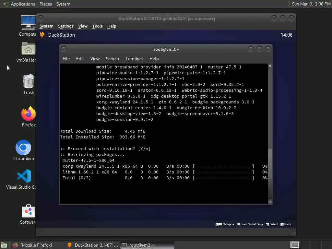Image resolution: width=332 pixels, height=249 pixels.
Task: Click terminal scrollbar down arrow
Action: click(x=270, y=202)
